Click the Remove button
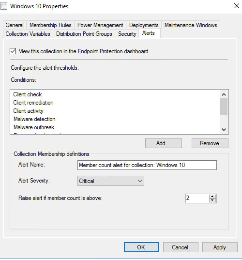 (x=210, y=143)
